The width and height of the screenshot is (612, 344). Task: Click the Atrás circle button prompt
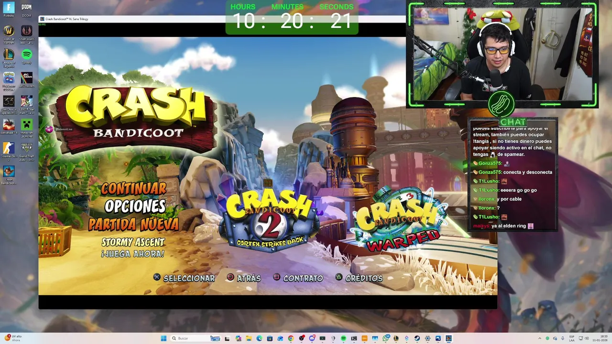pyautogui.click(x=244, y=278)
